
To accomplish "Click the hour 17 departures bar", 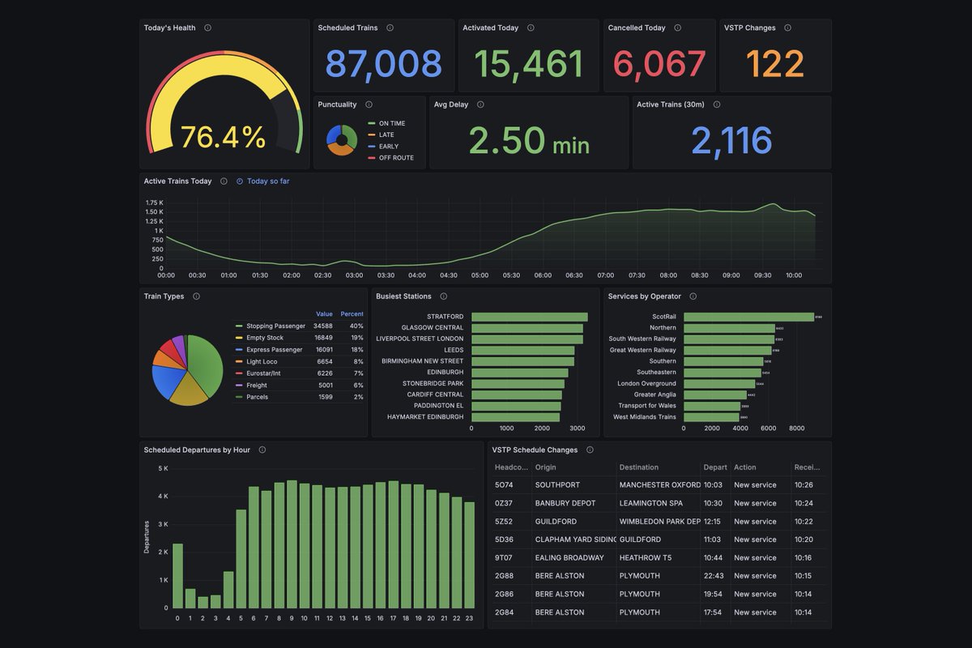I will tap(393, 544).
